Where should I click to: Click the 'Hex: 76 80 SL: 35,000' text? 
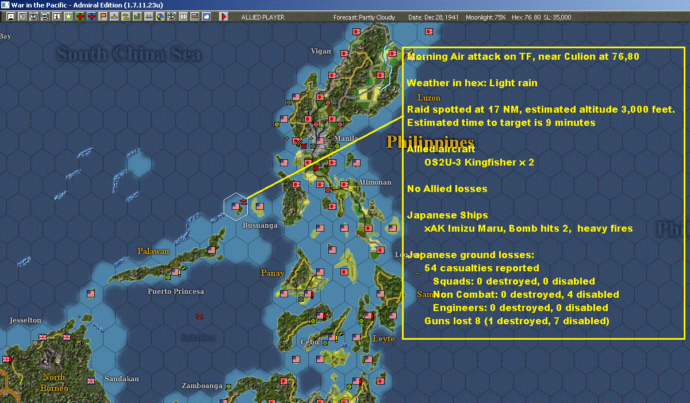tap(540, 17)
